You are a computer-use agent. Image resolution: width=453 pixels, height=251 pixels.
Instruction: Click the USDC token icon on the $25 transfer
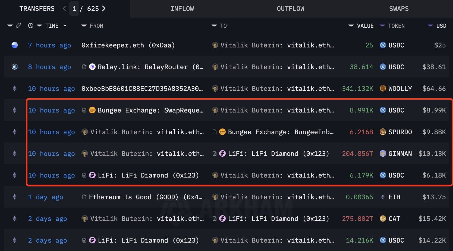(383, 45)
